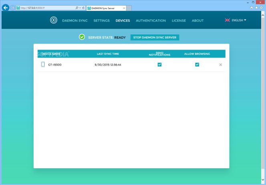Open the English language dropdown
The height and width of the screenshot is (185, 266).
239,20
